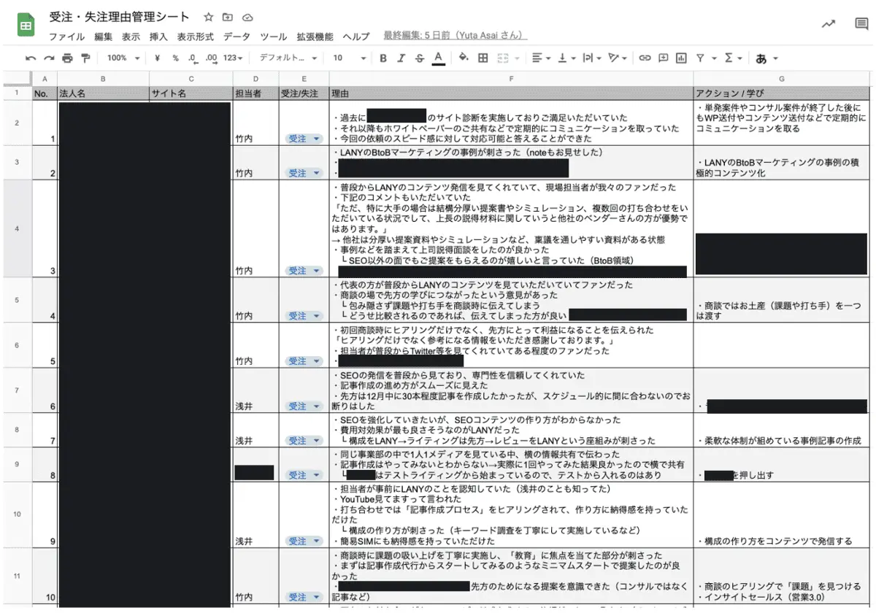This screenshot has width=876, height=613.
Task: Open the text color picker
Action: (x=438, y=58)
